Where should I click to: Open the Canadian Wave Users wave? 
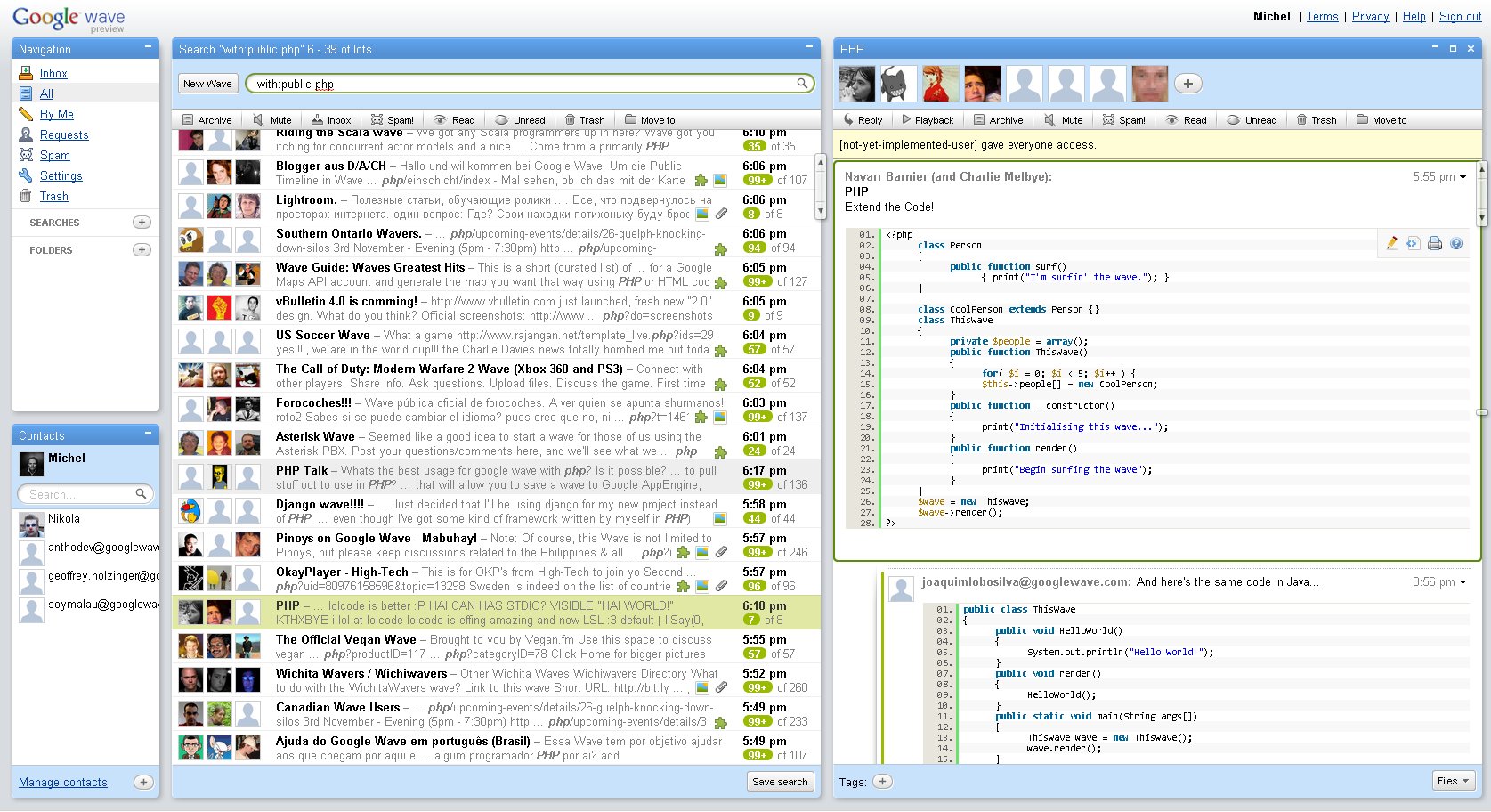click(496, 714)
